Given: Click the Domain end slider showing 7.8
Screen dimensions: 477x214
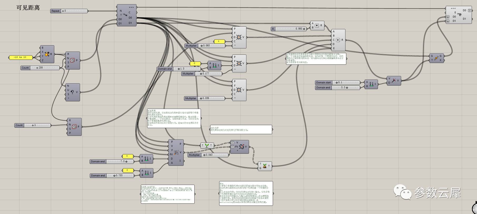Looking at the screenshot, I should 112,161.
